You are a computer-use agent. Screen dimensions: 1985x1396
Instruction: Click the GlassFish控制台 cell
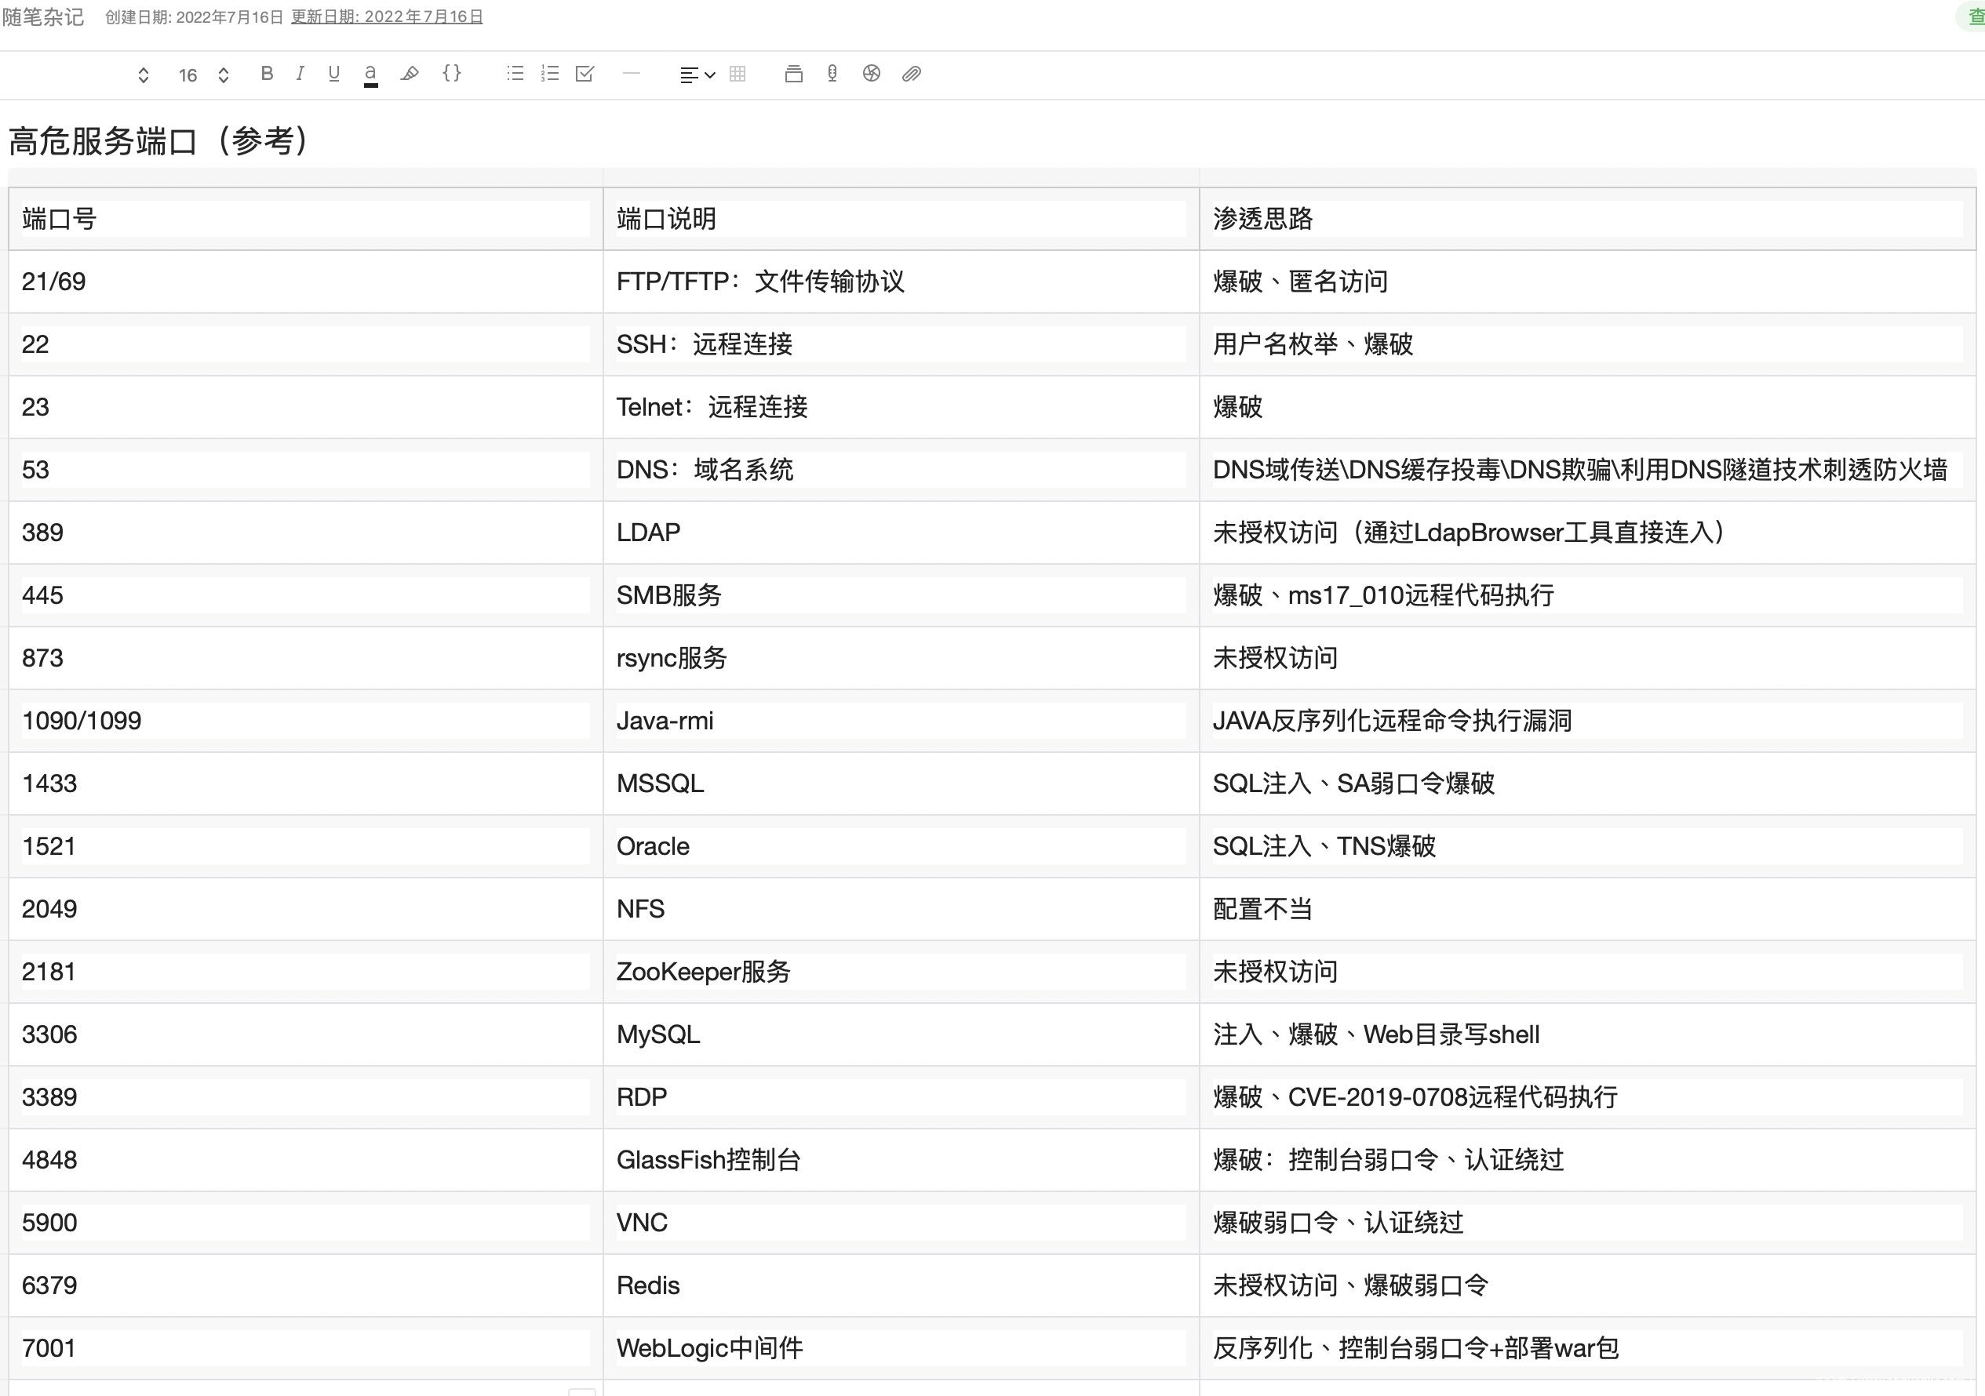(x=901, y=1160)
